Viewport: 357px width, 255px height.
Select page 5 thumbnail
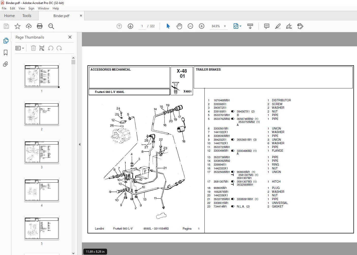click(42, 228)
